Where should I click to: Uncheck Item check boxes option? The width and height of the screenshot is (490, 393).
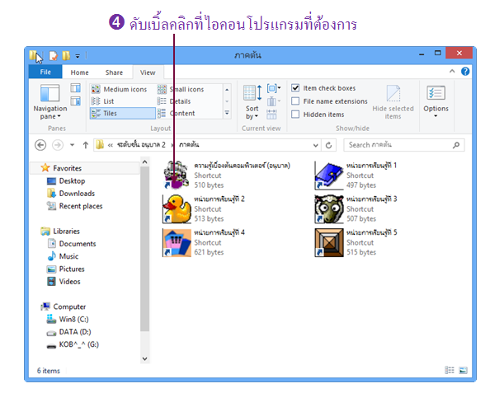pos(295,88)
